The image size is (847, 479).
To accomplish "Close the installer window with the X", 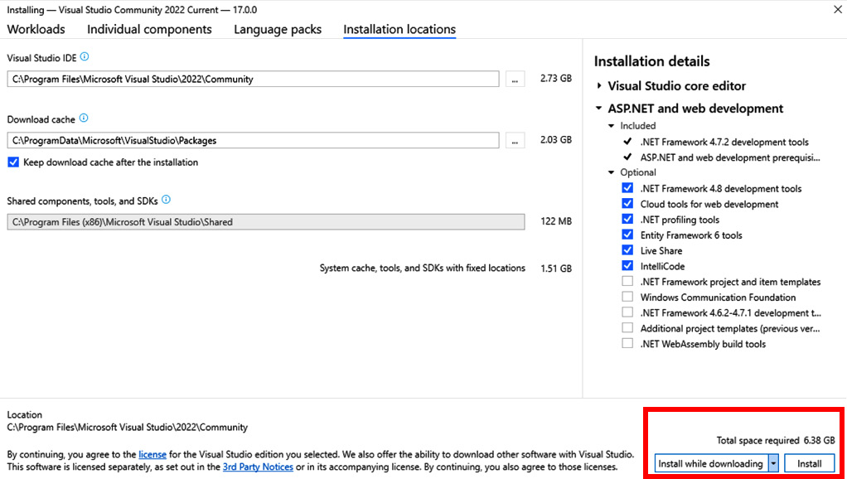I will click(838, 10).
